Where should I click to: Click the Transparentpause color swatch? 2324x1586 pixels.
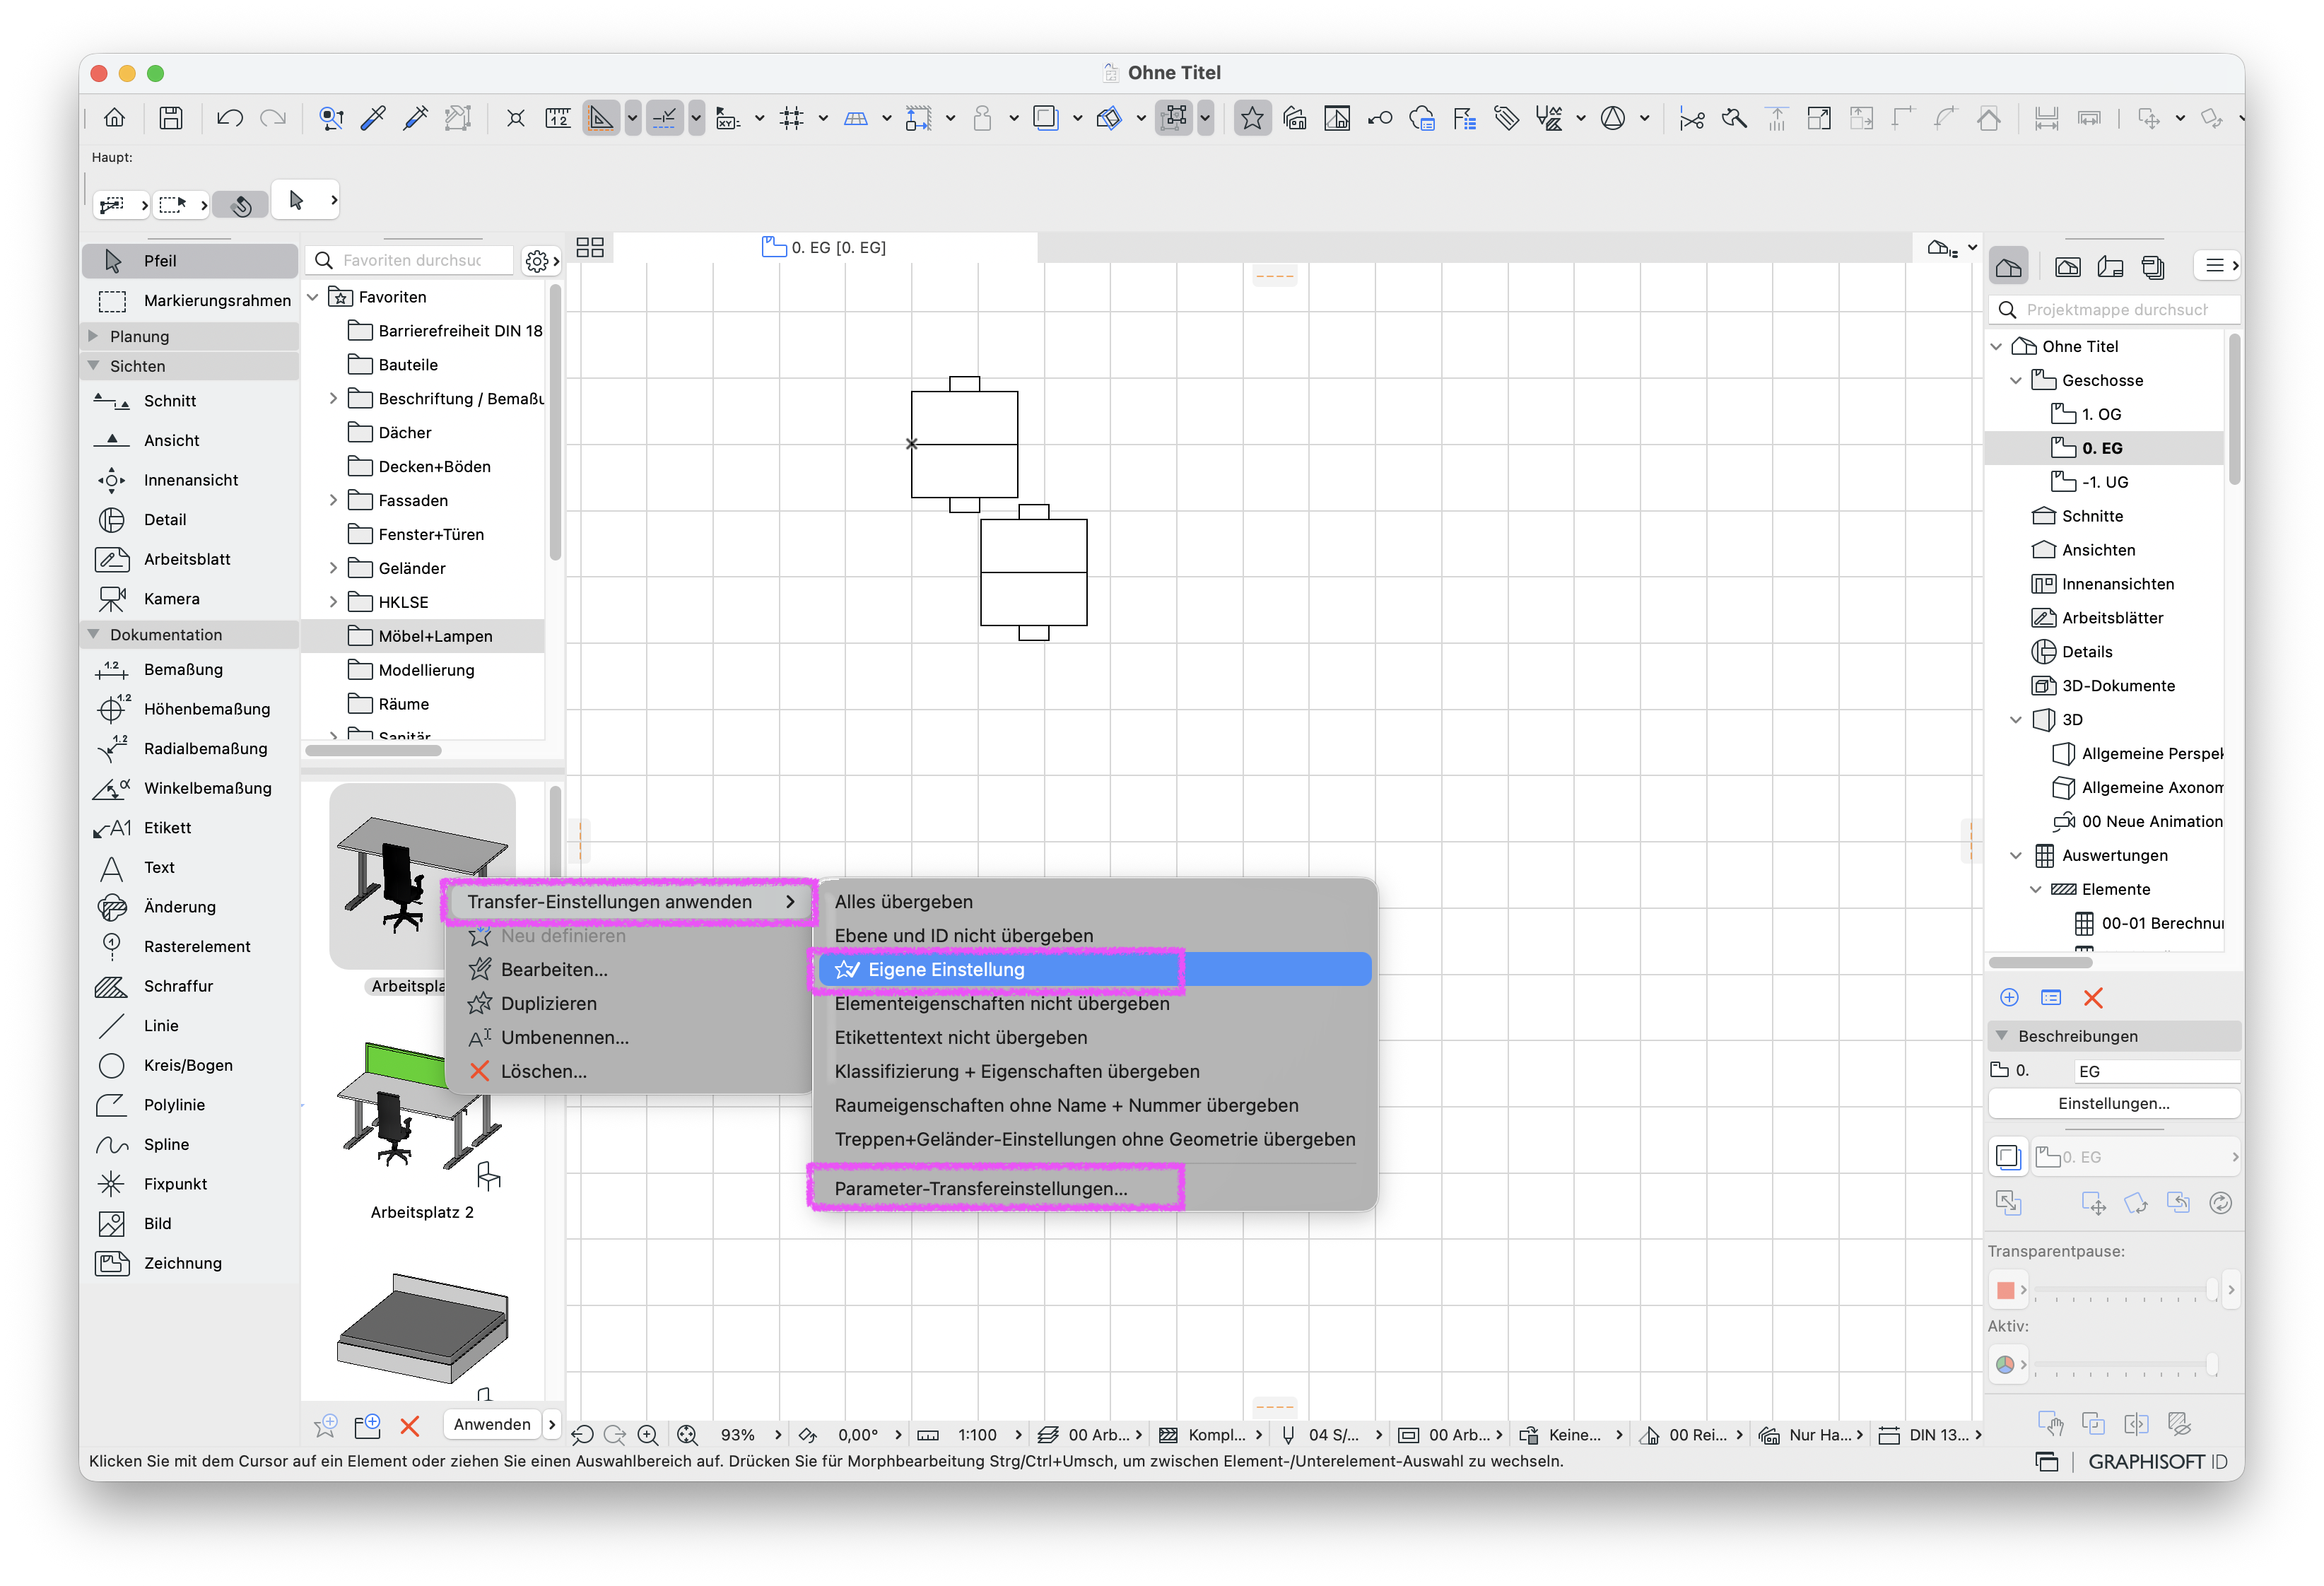point(2005,1290)
